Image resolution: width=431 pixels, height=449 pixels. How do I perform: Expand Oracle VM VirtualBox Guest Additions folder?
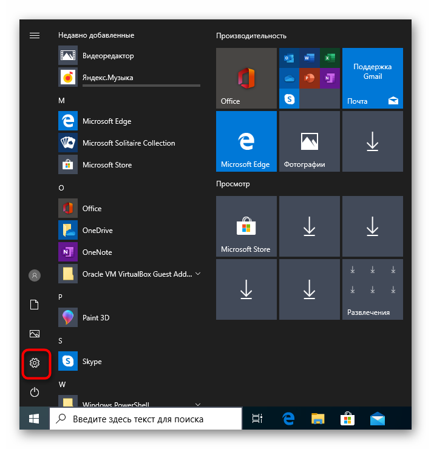pyautogui.click(x=198, y=274)
